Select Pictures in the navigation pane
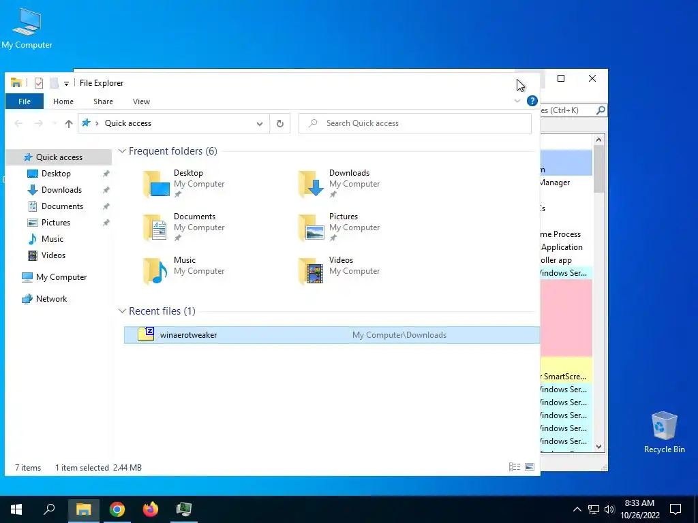Screen dimensions: 698x523 [56, 223]
